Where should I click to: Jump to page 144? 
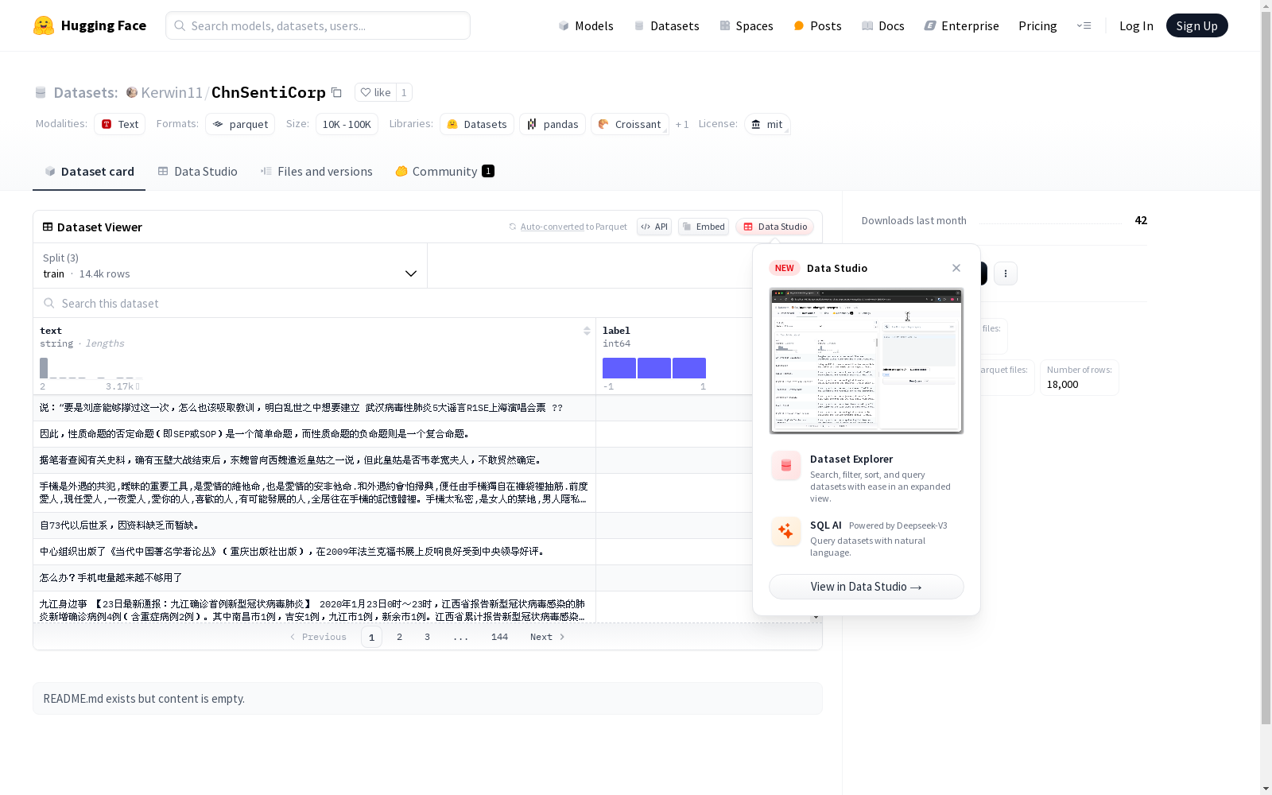pyautogui.click(x=499, y=637)
